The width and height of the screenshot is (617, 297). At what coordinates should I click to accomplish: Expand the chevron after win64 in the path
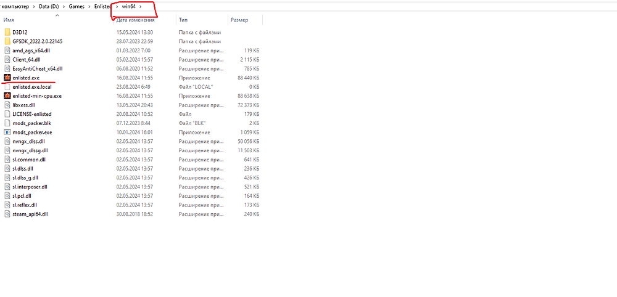(141, 7)
